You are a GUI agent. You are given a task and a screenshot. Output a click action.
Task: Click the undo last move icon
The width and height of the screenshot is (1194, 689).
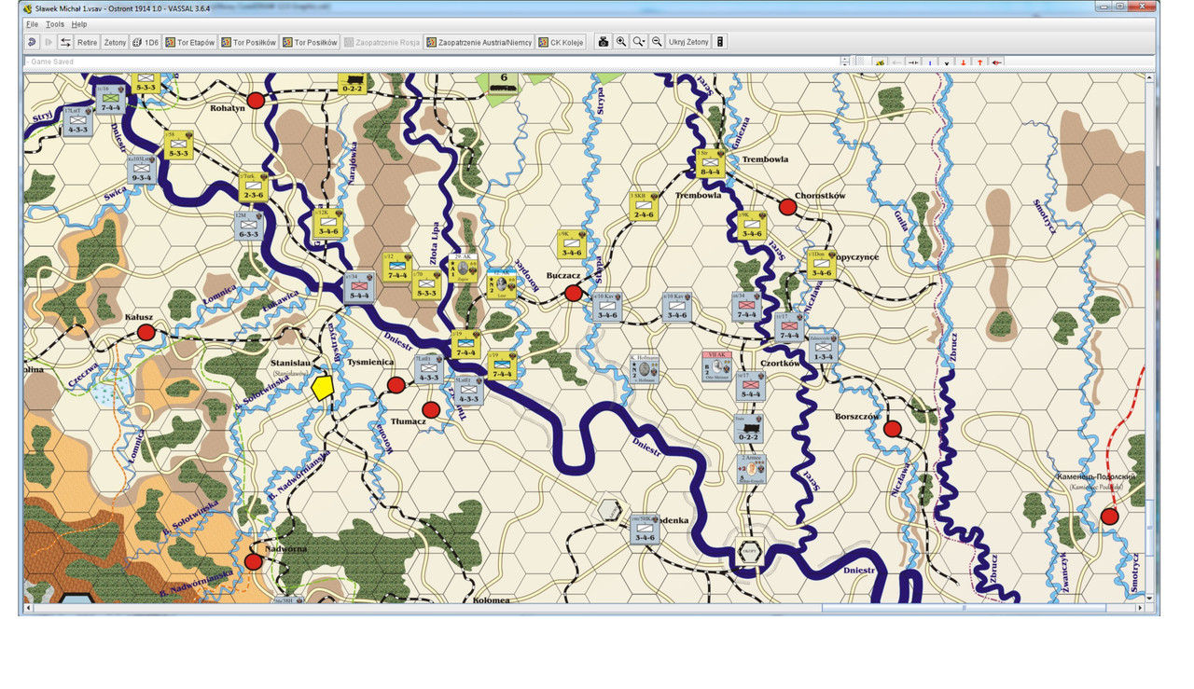coord(32,42)
